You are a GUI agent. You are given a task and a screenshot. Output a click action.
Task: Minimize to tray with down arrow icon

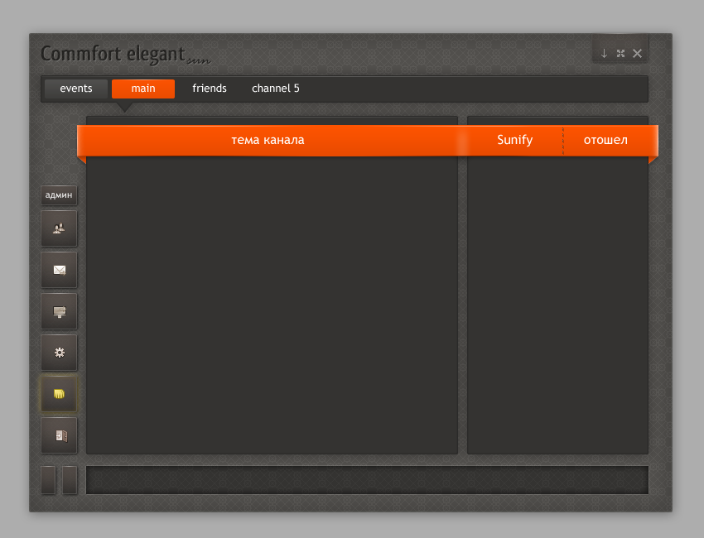604,53
